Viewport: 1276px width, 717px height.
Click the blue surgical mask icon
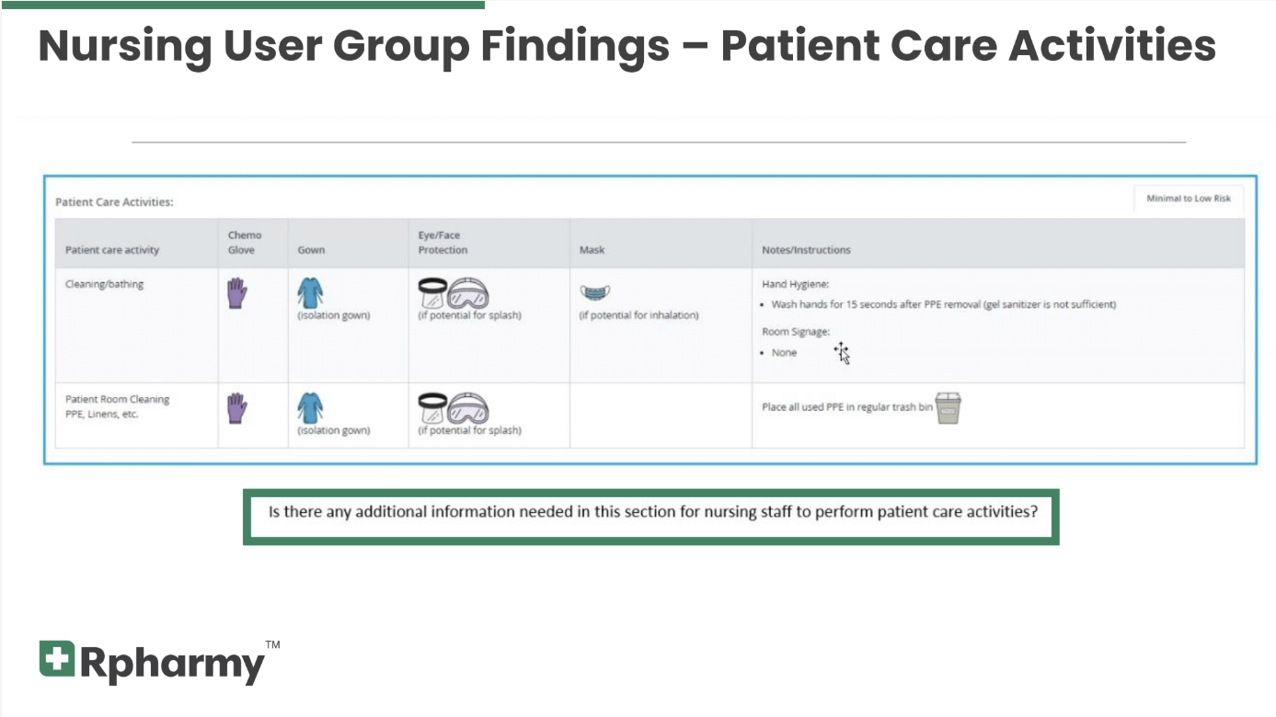point(595,293)
